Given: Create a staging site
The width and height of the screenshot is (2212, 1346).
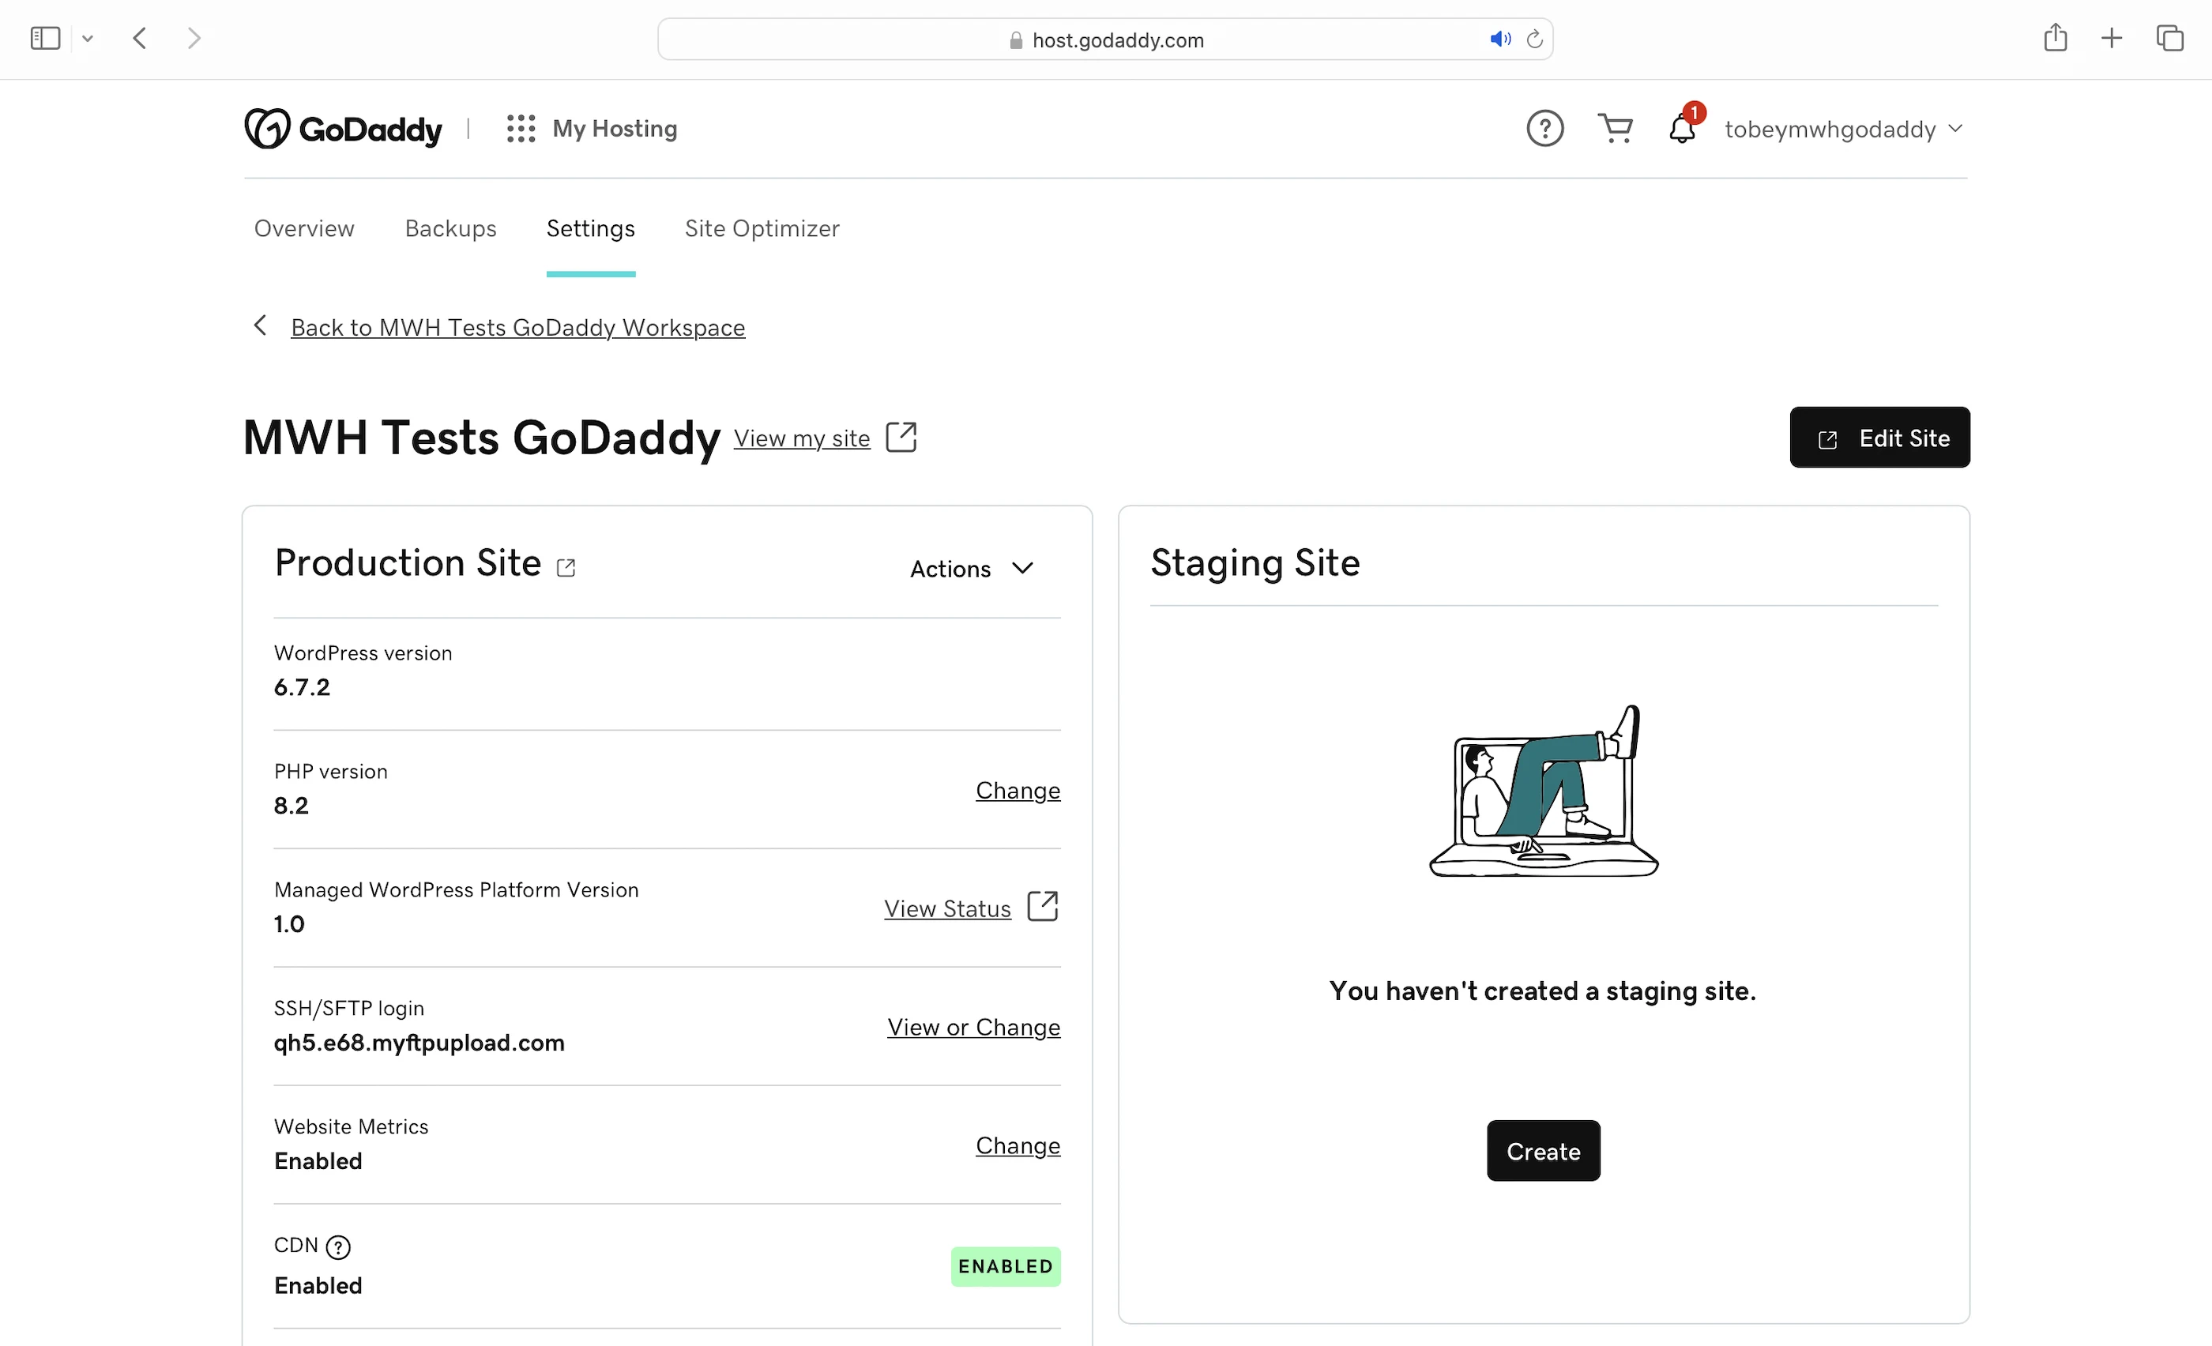Looking at the screenshot, I should pos(1542,1150).
